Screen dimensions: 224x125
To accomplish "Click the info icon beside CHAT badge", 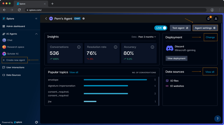I will tap(84, 19).
